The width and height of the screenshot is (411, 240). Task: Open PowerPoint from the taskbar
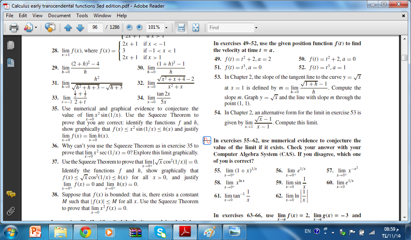tap(35, 232)
